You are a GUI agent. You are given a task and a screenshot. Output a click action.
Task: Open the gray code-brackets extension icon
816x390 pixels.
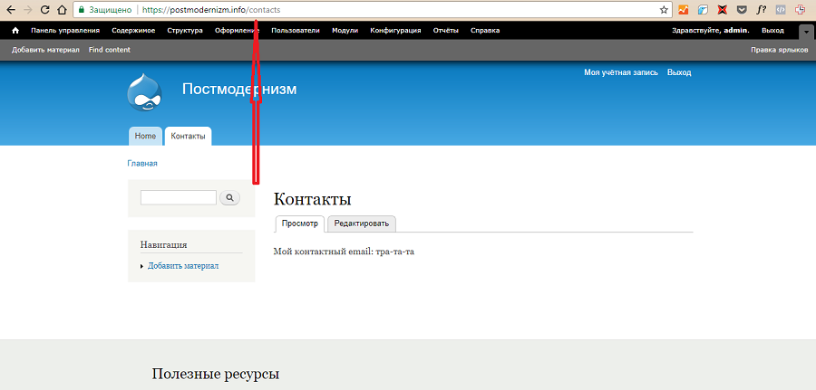point(780,9)
